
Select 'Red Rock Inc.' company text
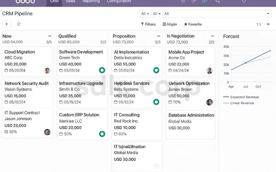[126, 121]
